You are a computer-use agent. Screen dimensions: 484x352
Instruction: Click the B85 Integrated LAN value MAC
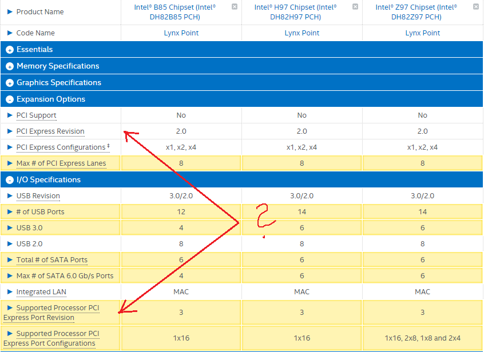[x=181, y=291]
